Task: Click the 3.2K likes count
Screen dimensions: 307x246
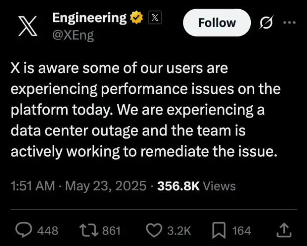Action: (179, 231)
